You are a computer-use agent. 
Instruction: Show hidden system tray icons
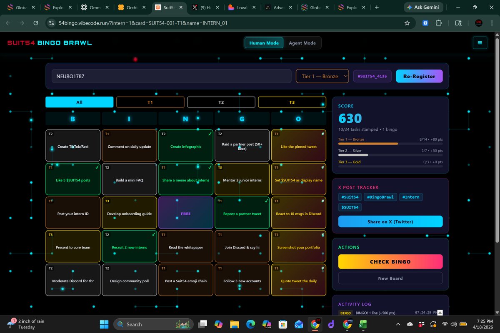click(399, 324)
